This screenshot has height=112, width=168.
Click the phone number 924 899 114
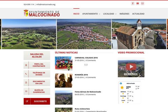point(29,4)
